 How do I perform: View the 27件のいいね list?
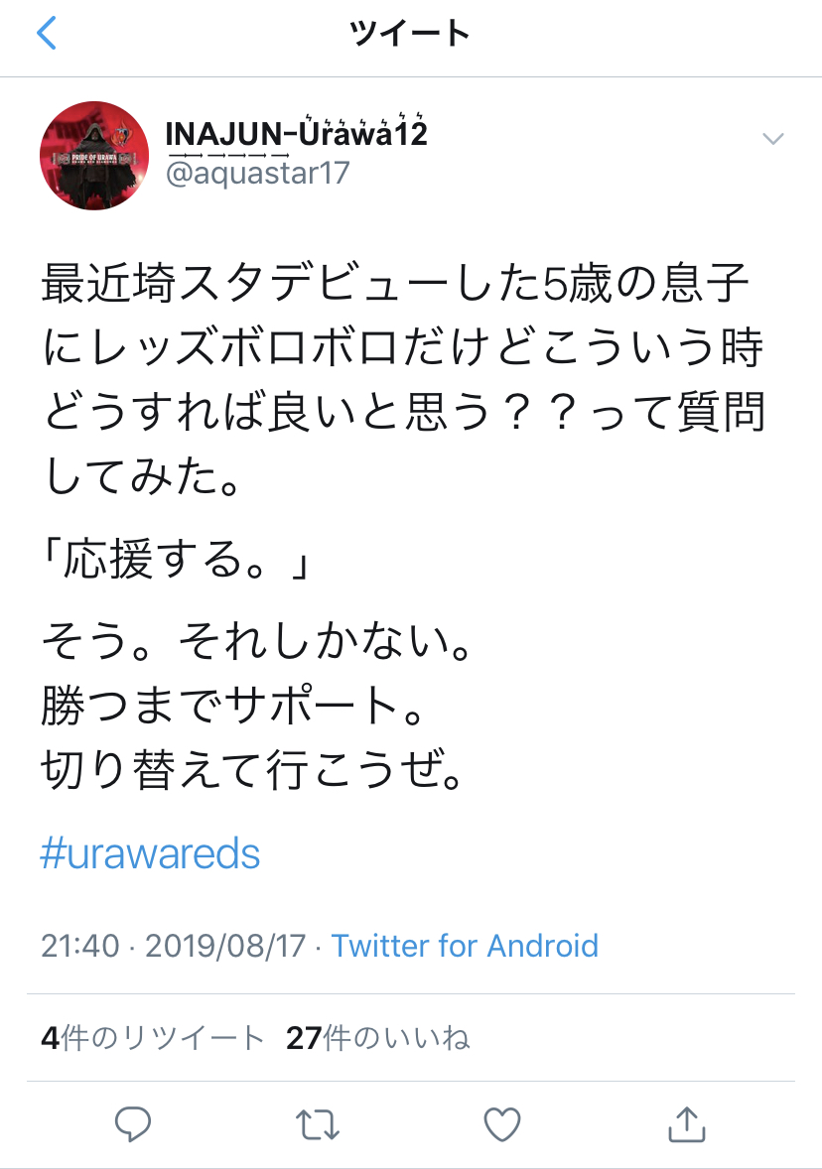pos(377,1038)
